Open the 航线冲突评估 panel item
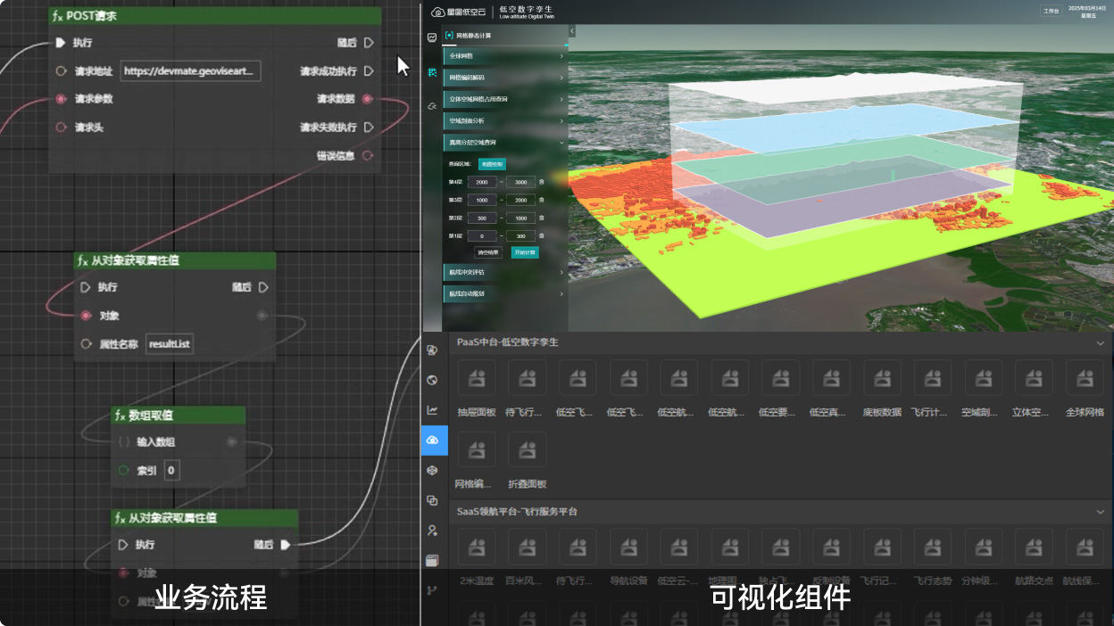 point(505,272)
